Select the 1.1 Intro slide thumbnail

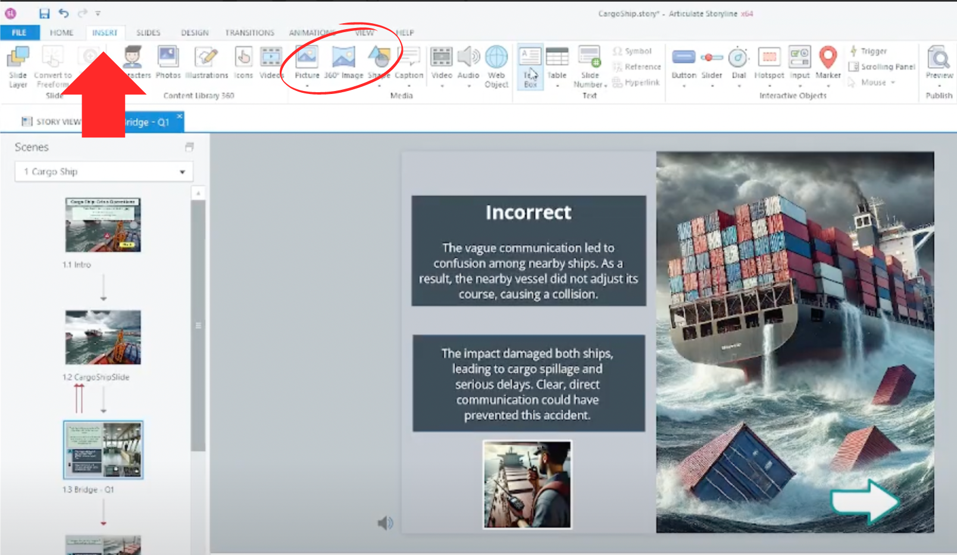[x=103, y=225]
